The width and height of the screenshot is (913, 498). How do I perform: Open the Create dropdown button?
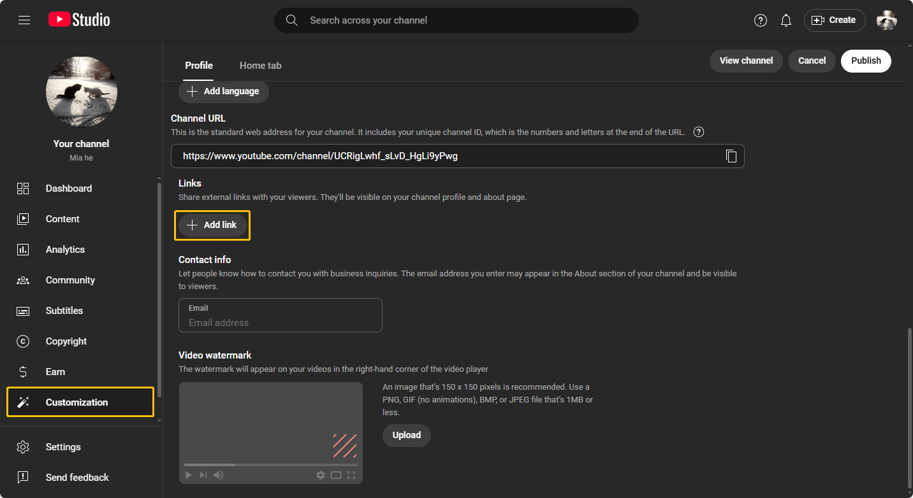pos(834,20)
